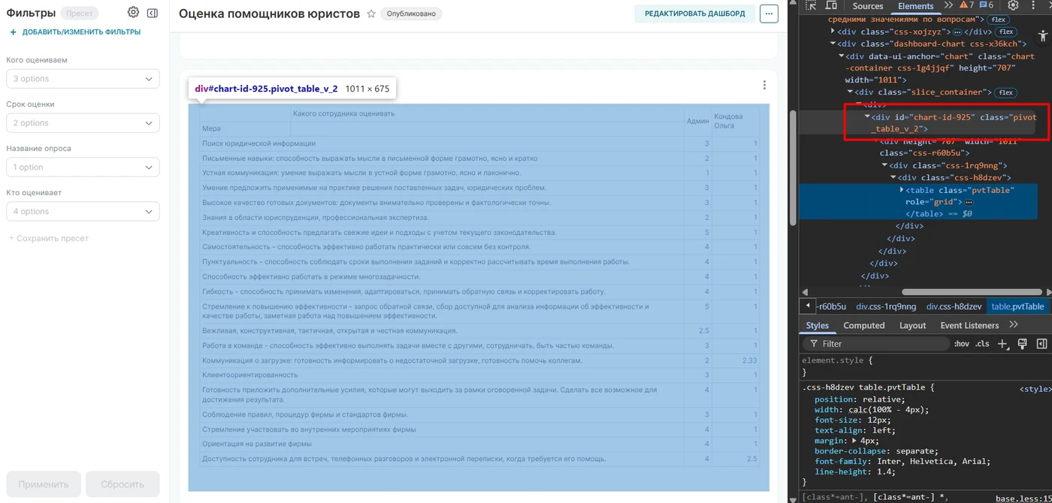Click 'Добавить/изменить фильтры' link
The width and height of the screenshot is (1052, 503).
[x=81, y=32]
